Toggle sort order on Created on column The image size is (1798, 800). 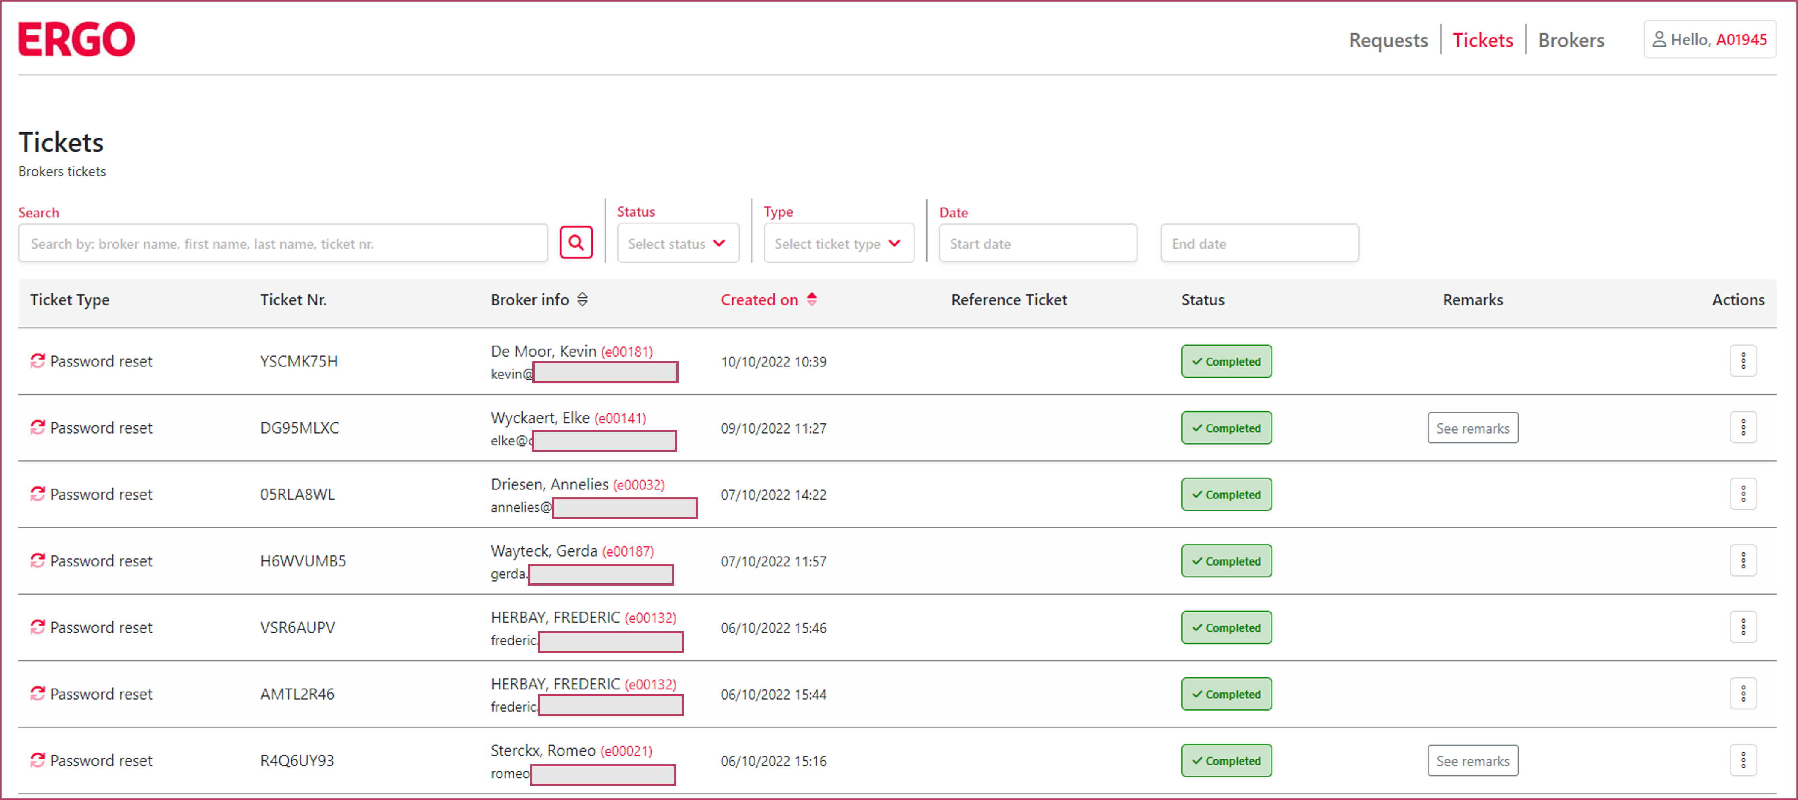(811, 300)
